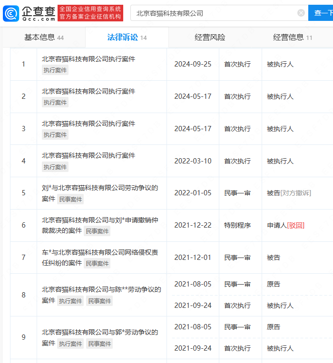The image size is (333, 363).
Task: Click row number 8 cell
Action: 24,295
